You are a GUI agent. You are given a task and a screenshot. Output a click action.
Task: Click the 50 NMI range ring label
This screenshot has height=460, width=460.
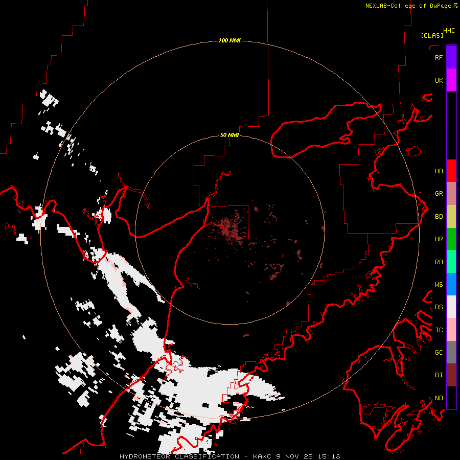coord(229,135)
